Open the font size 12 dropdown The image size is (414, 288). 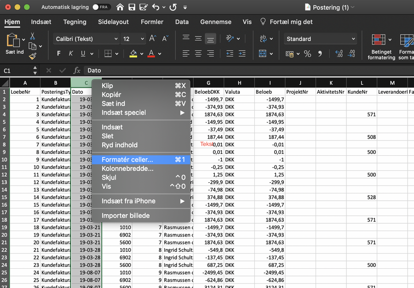(x=133, y=39)
